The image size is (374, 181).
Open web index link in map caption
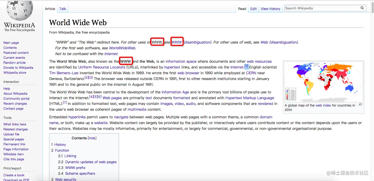pyautogui.click(x=323, y=105)
